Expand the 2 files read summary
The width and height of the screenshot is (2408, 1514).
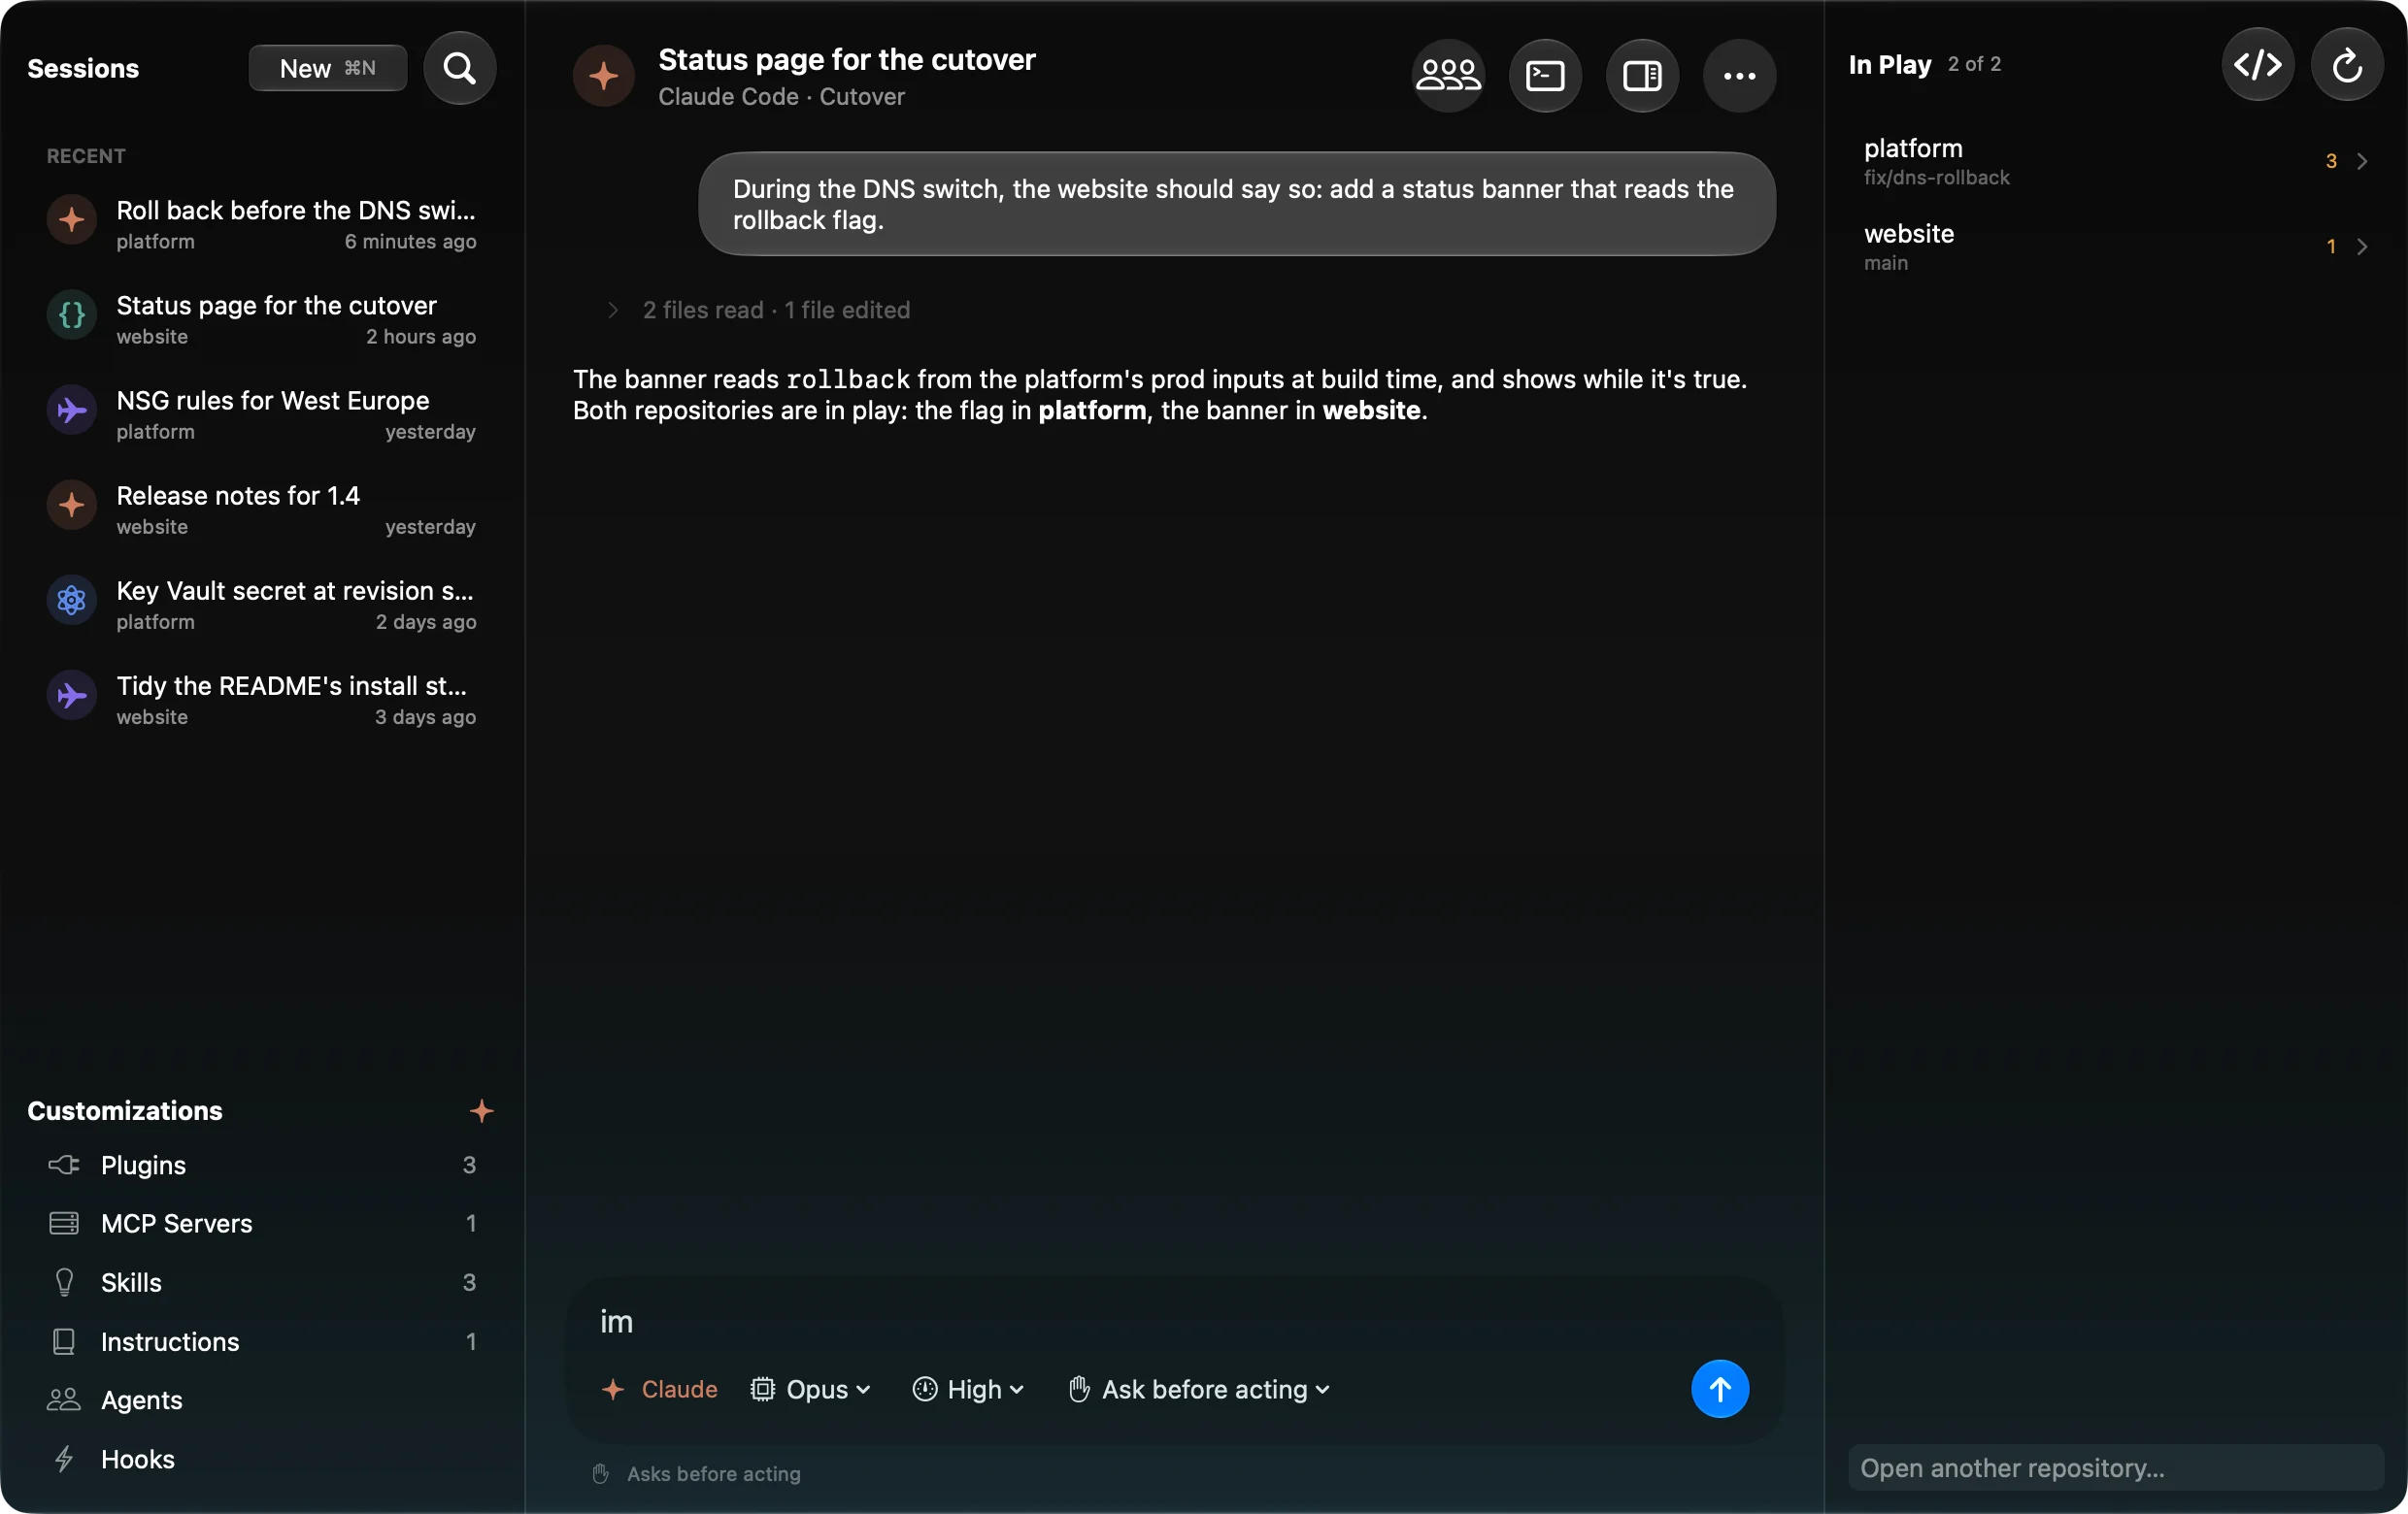point(760,310)
